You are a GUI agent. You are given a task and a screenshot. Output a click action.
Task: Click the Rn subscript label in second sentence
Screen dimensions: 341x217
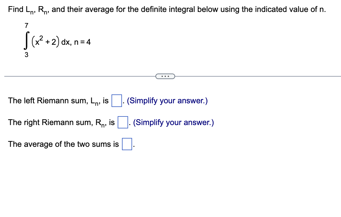tap(100, 123)
